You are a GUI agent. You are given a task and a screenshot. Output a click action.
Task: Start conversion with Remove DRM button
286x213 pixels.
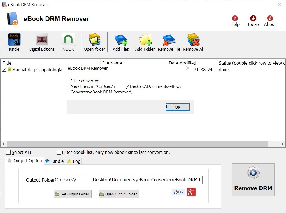[x=253, y=180]
